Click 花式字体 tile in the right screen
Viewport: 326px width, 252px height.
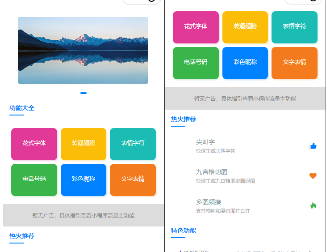196,27
